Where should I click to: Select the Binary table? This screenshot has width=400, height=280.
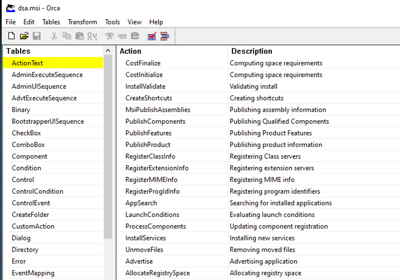pos(53,110)
